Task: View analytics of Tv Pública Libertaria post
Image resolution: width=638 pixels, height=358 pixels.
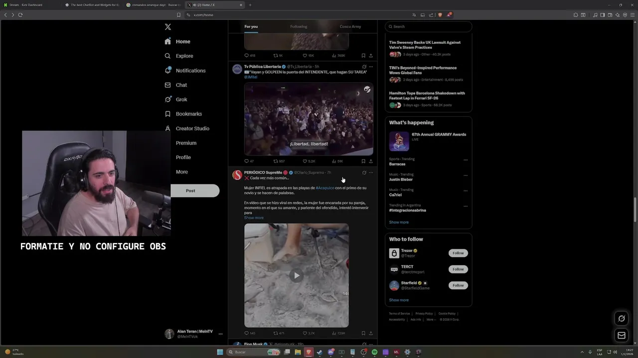Action: [x=337, y=161]
